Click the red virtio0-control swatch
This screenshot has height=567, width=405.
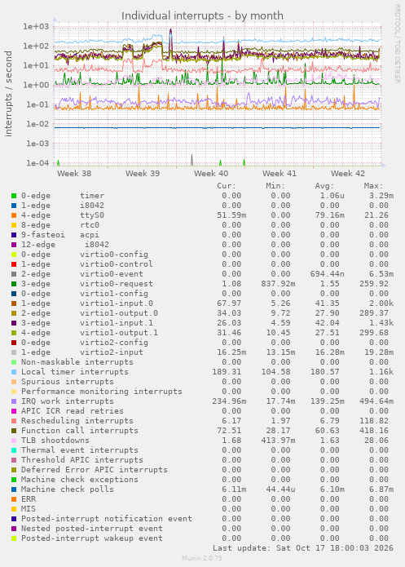14,264
